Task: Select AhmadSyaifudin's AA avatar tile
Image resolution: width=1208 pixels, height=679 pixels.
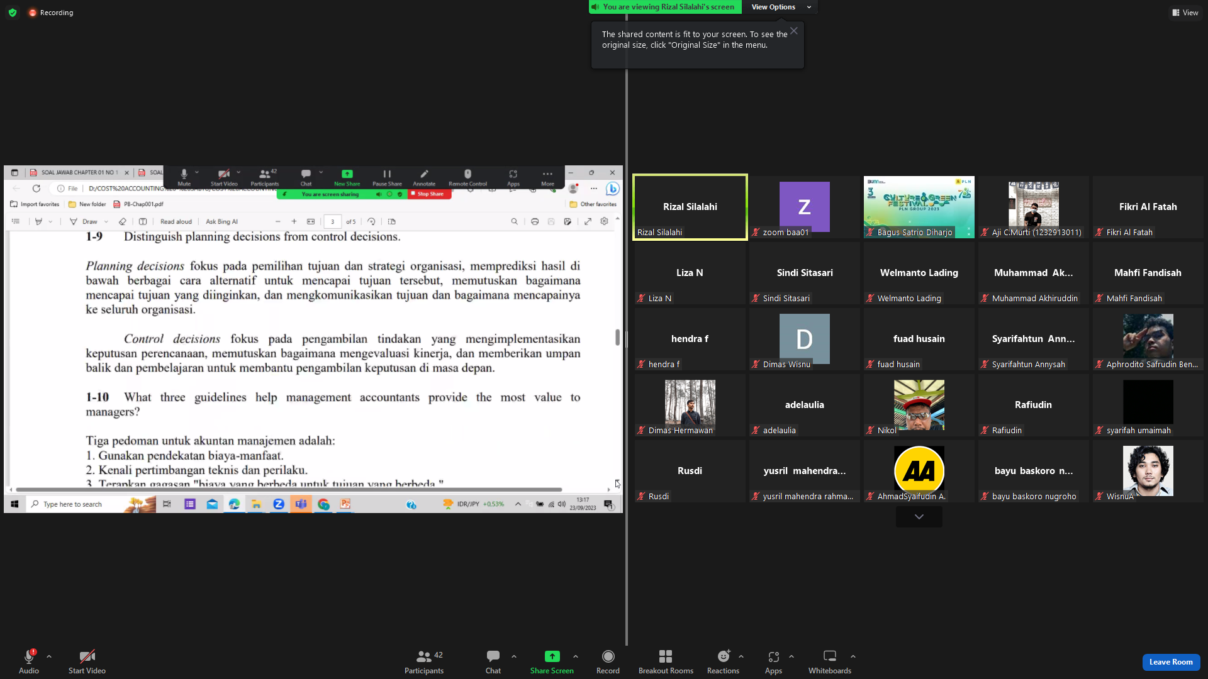Action: coord(919,471)
